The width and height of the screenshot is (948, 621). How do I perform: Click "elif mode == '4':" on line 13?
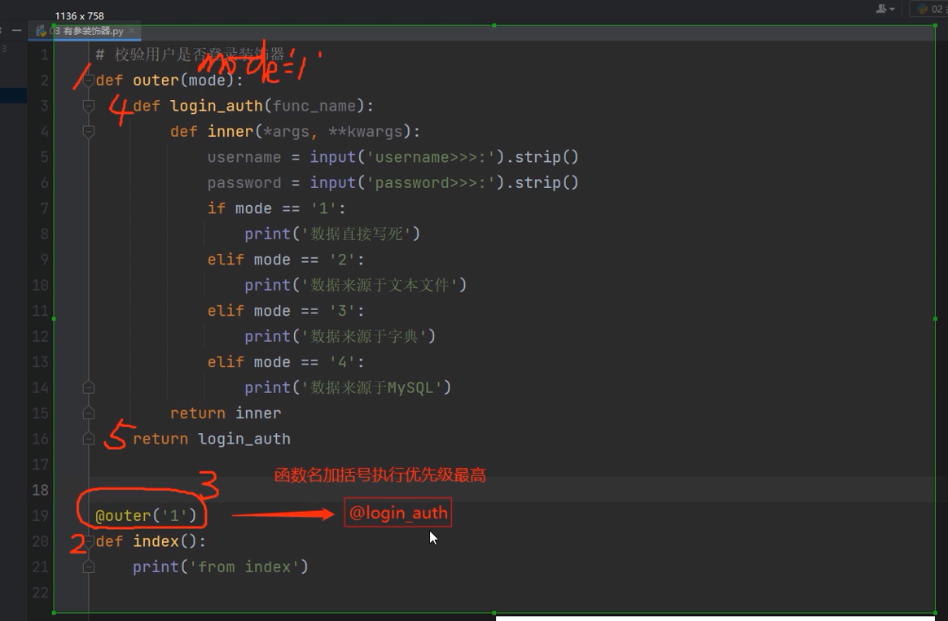(286, 362)
